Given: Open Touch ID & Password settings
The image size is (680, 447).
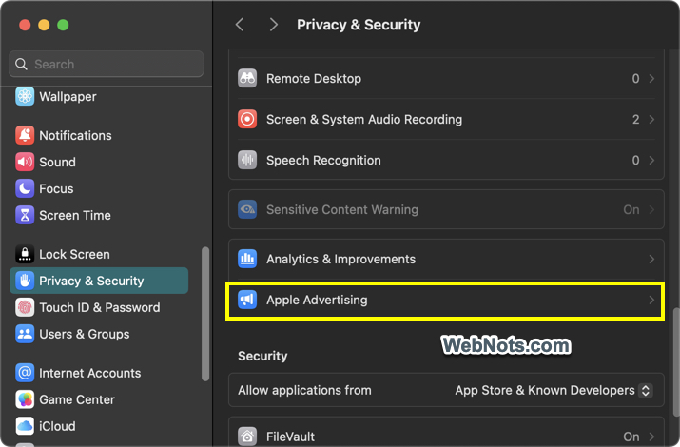Looking at the screenshot, I should [x=99, y=307].
